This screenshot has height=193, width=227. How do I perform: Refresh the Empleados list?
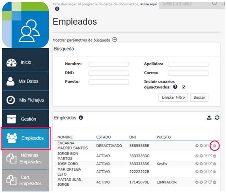click(217, 117)
